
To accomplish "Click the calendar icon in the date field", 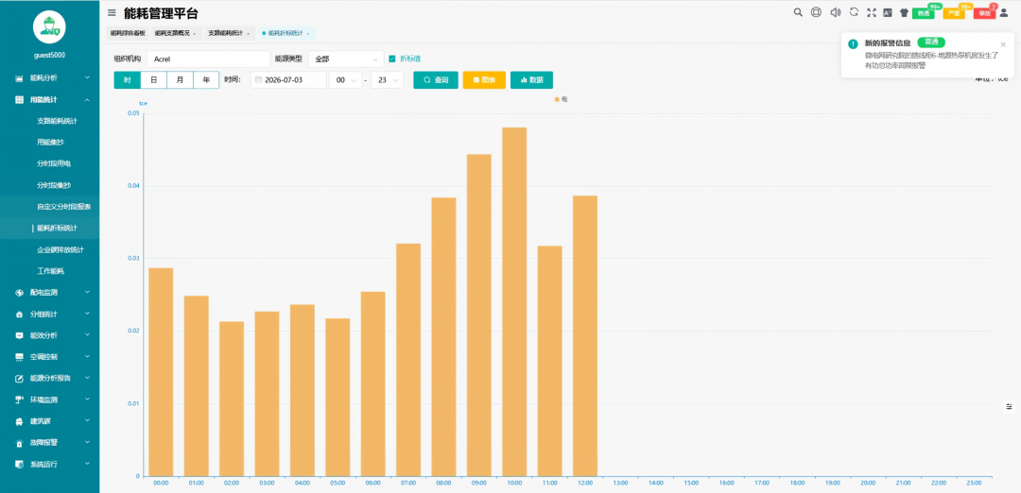I will point(258,80).
